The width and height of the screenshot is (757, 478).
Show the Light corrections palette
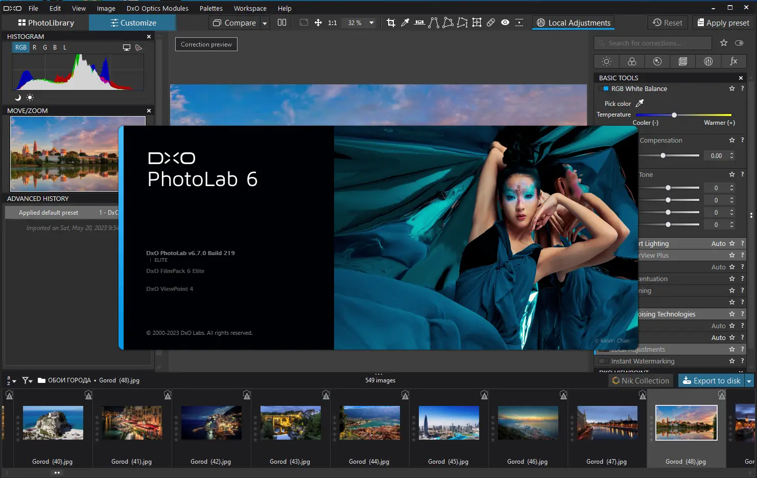[x=607, y=61]
